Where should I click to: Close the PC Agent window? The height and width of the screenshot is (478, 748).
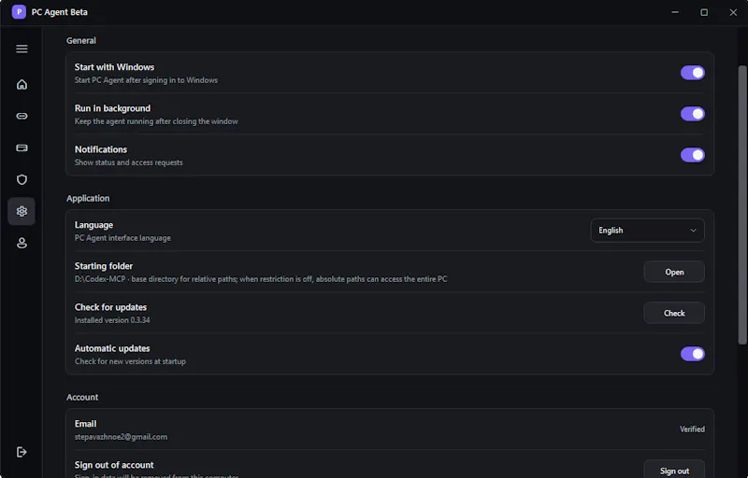point(733,12)
